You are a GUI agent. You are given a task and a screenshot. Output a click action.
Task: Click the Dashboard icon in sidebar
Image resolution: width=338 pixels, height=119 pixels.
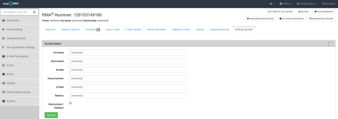[x=3, y=20]
